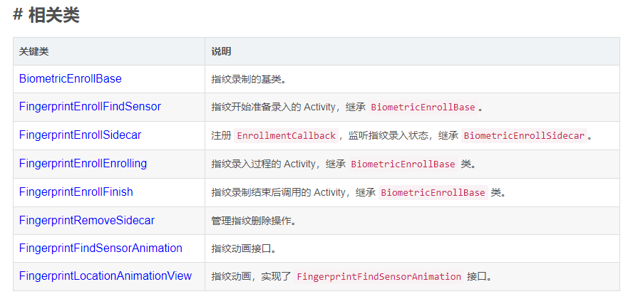Click the 说明 column header
The image size is (628, 304).
(x=221, y=51)
